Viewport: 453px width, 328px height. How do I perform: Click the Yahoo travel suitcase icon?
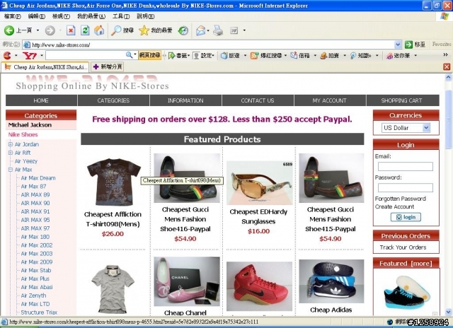(224, 55)
